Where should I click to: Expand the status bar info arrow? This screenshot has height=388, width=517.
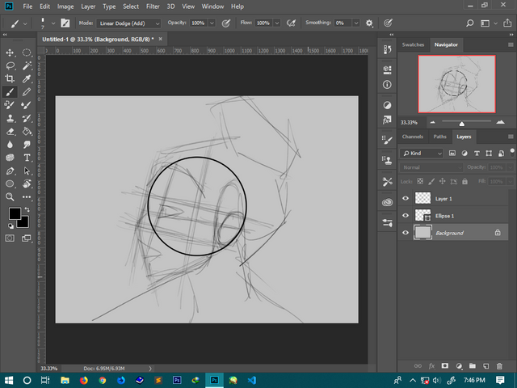(150, 369)
